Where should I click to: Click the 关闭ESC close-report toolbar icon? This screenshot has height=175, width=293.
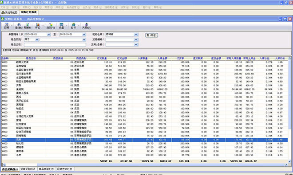[x=87, y=26]
